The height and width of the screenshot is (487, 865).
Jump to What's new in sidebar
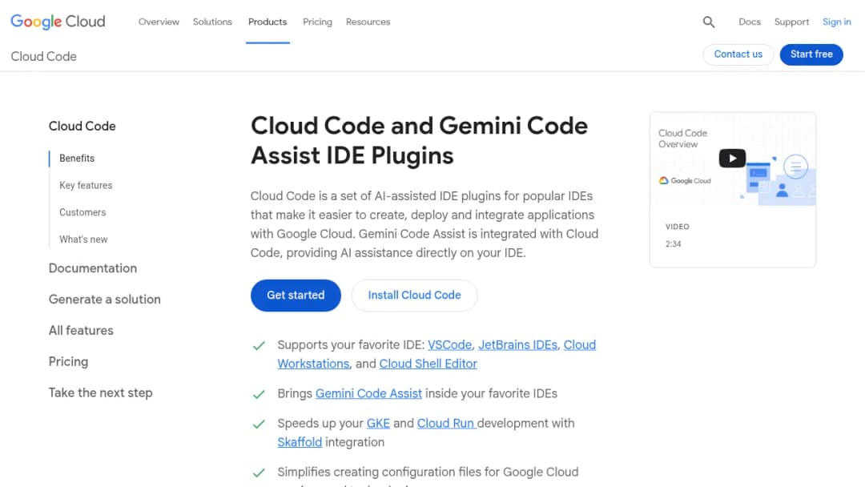pos(83,239)
